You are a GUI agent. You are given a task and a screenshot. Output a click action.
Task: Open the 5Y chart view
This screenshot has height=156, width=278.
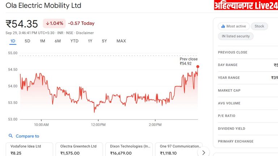[104, 41]
